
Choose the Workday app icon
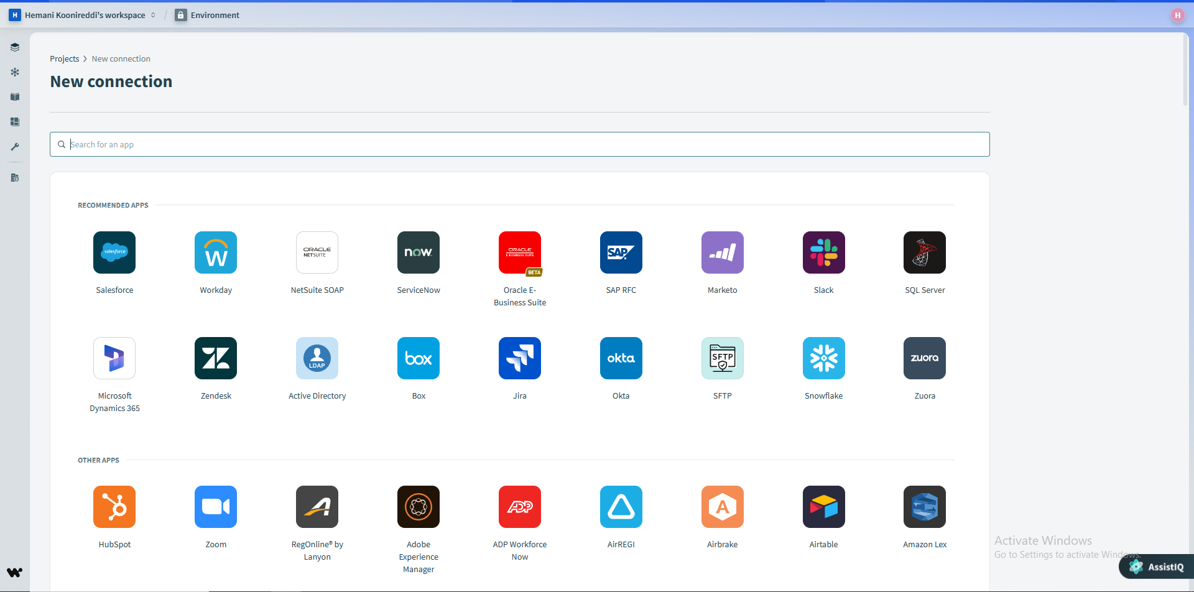[x=216, y=252]
